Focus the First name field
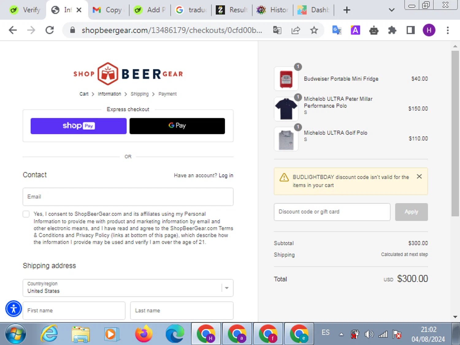 74,311
